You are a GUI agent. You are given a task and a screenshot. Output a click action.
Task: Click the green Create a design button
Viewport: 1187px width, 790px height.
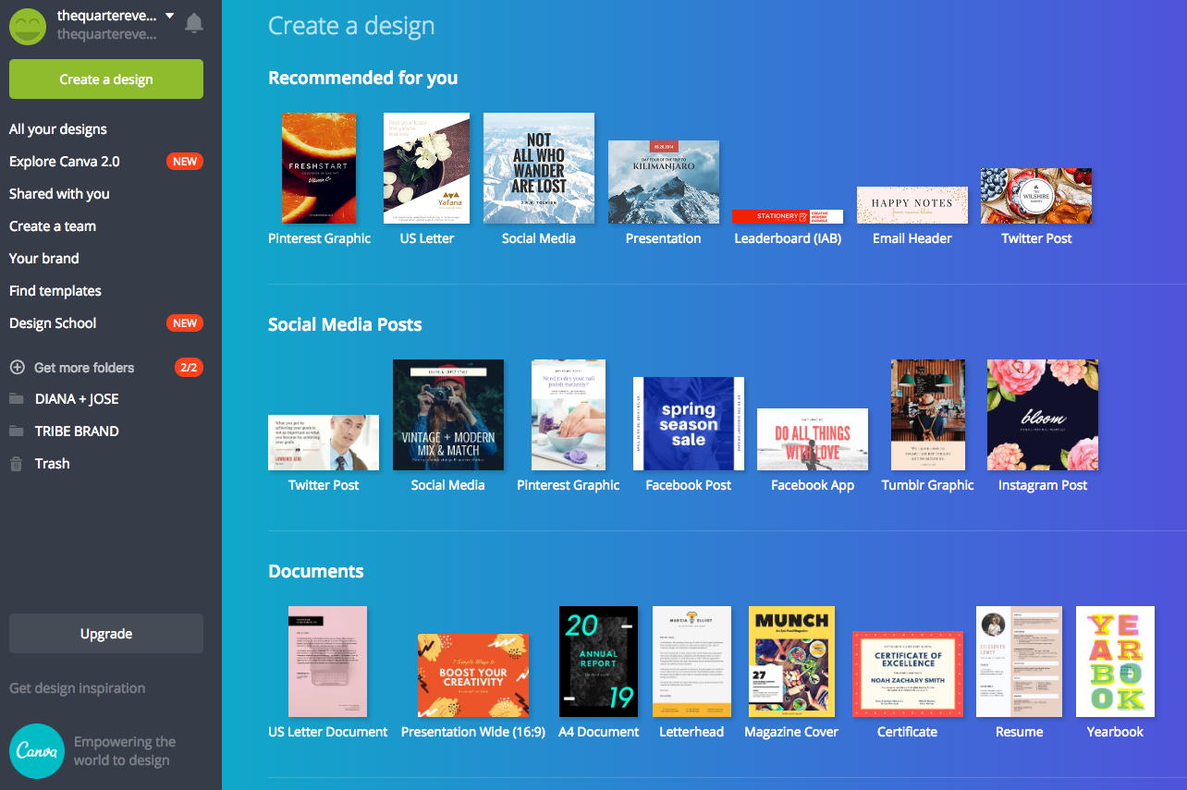(106, 79)
